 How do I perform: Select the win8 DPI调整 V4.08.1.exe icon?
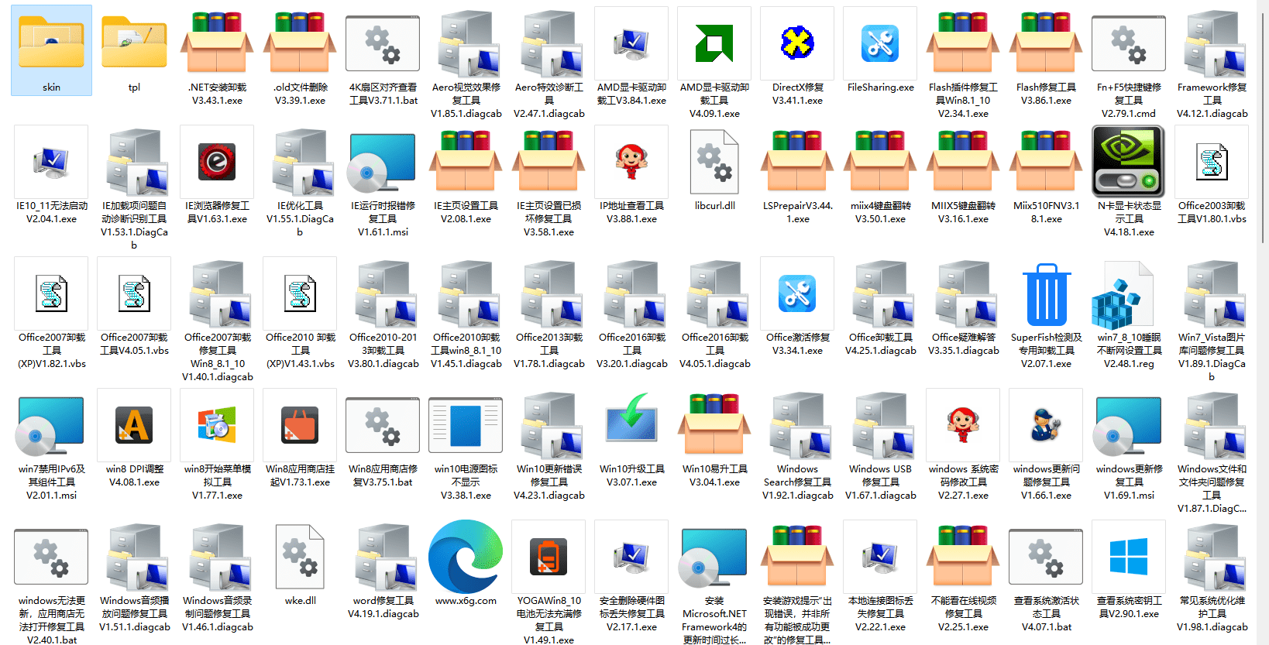[x=134, y=424]
